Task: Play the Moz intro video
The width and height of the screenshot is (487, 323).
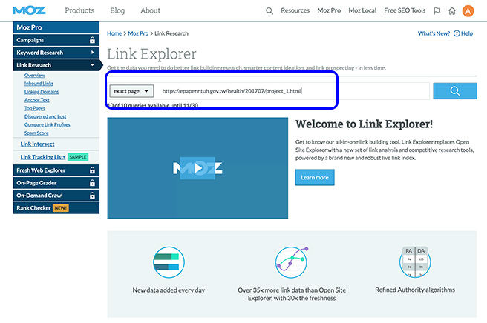Action: (x=197, y=168)
